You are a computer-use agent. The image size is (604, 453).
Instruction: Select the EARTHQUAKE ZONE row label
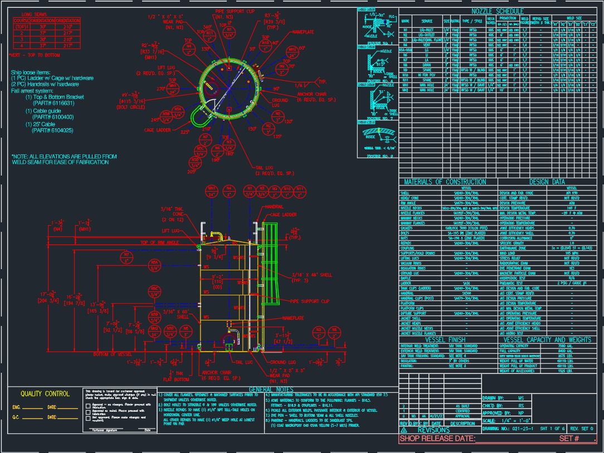pos(512,249)
